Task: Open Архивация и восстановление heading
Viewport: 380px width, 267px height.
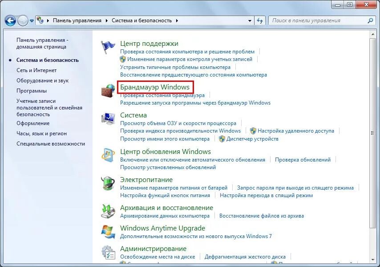Action: click(x=166, y=208)
